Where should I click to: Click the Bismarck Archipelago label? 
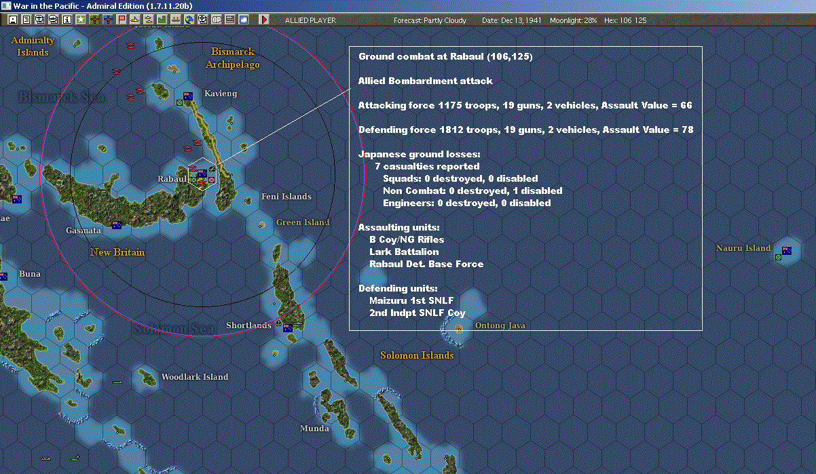point(233,58)
